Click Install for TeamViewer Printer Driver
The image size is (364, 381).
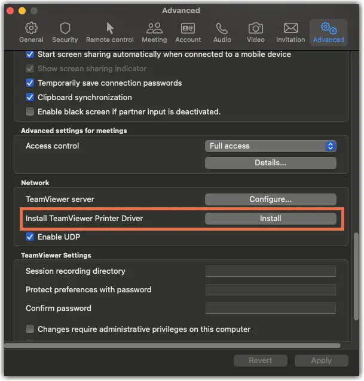tap(271, 219)
